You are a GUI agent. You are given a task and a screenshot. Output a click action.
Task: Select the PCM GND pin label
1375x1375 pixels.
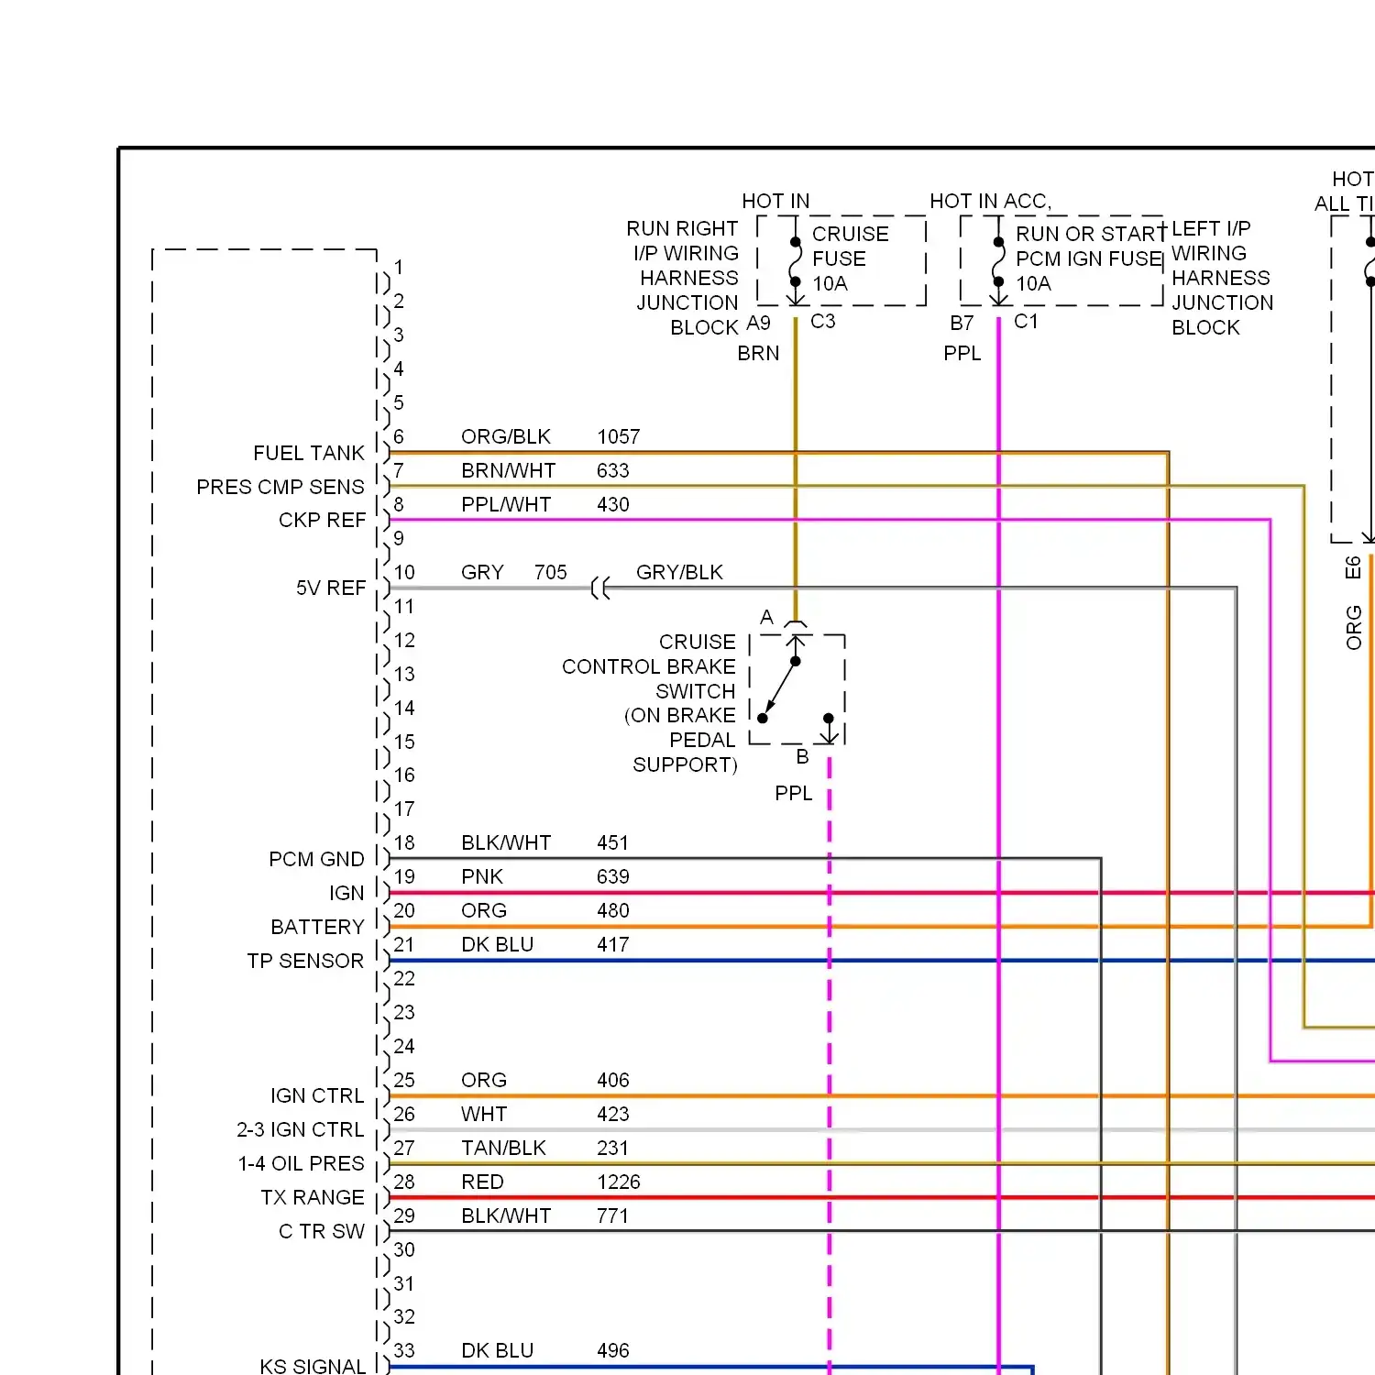click(316, 859)
